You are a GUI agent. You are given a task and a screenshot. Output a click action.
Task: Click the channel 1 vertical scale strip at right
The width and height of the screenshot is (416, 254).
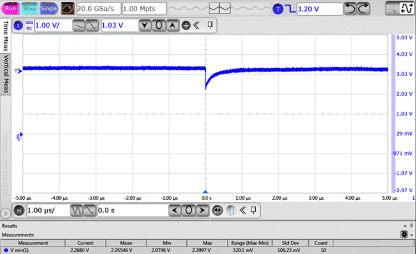393,114
